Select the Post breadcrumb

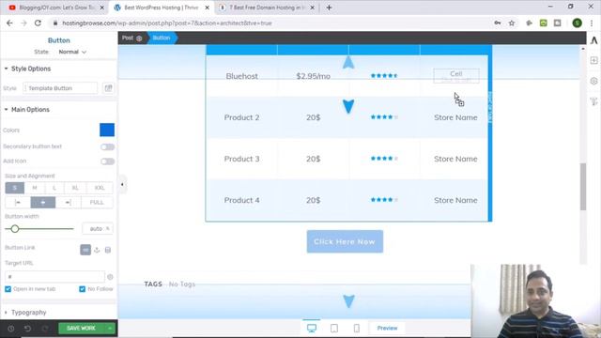coord(128,38)
